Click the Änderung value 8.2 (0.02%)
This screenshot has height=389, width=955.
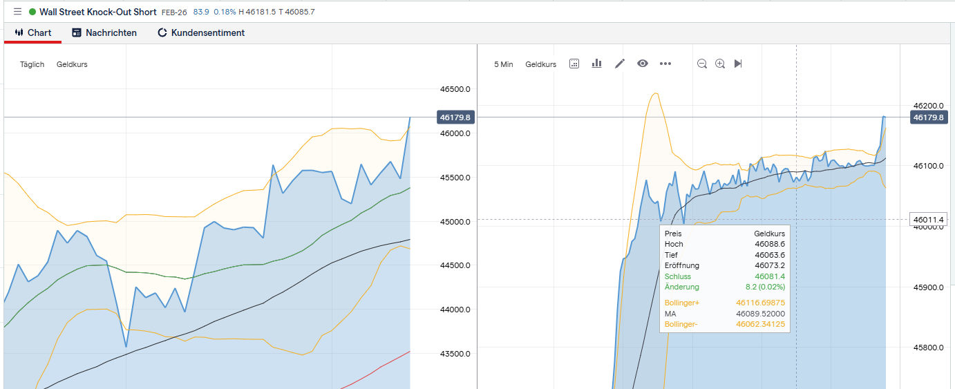(x=764, y=287)
